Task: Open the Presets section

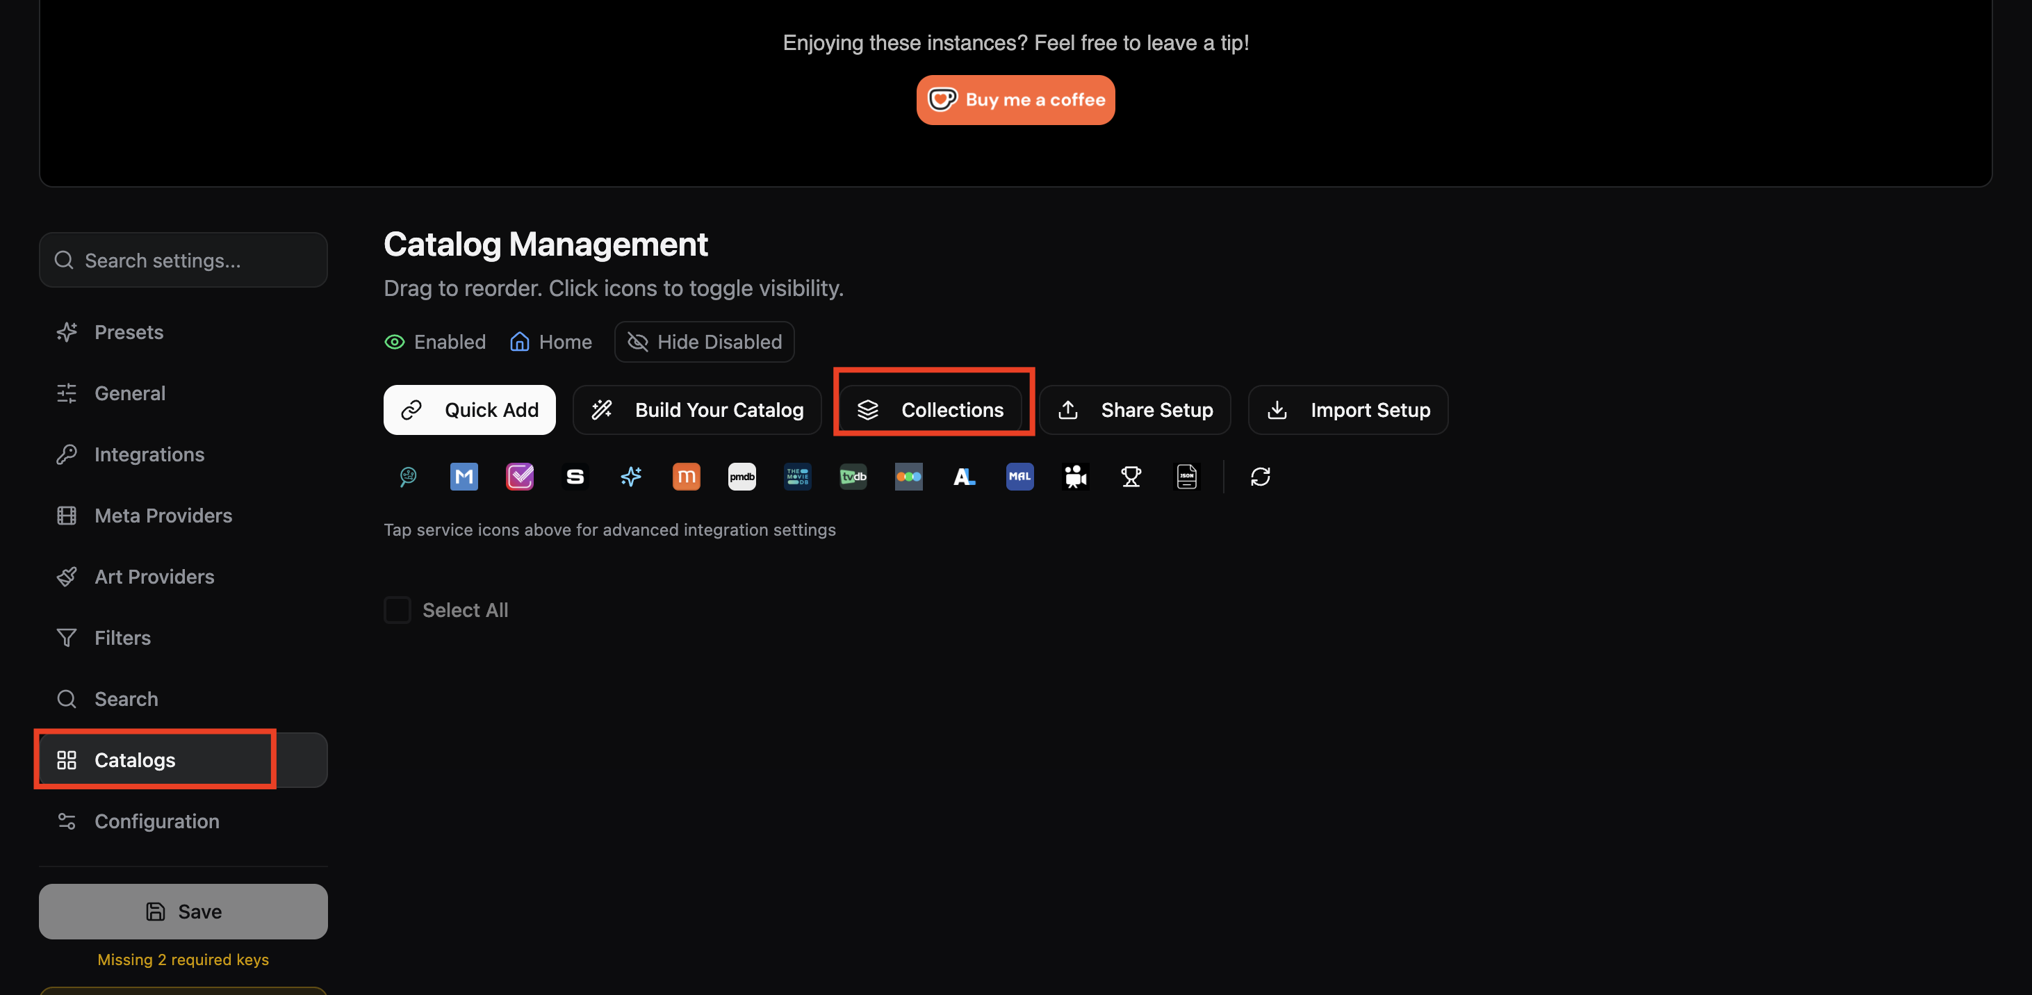Action: coord(183,332)
